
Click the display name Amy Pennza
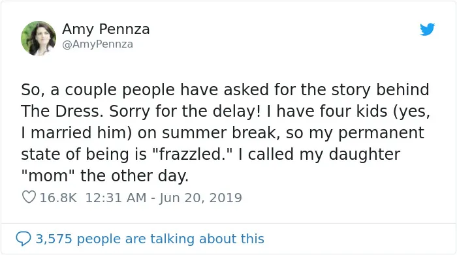[106, 29]
